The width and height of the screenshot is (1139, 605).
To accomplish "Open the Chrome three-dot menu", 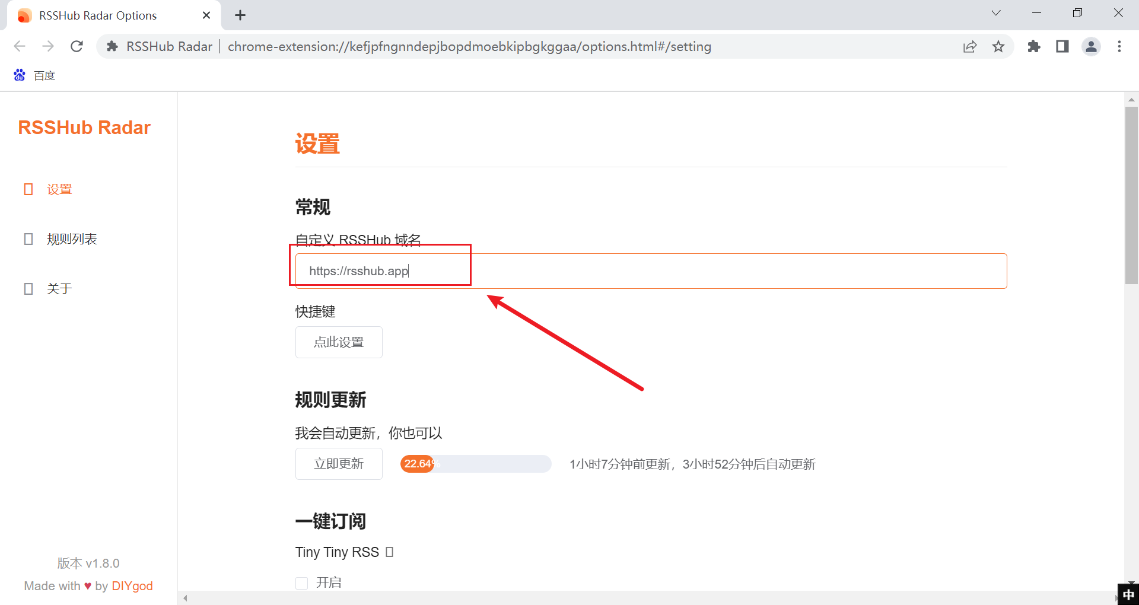I will (x=1119, y=46).
